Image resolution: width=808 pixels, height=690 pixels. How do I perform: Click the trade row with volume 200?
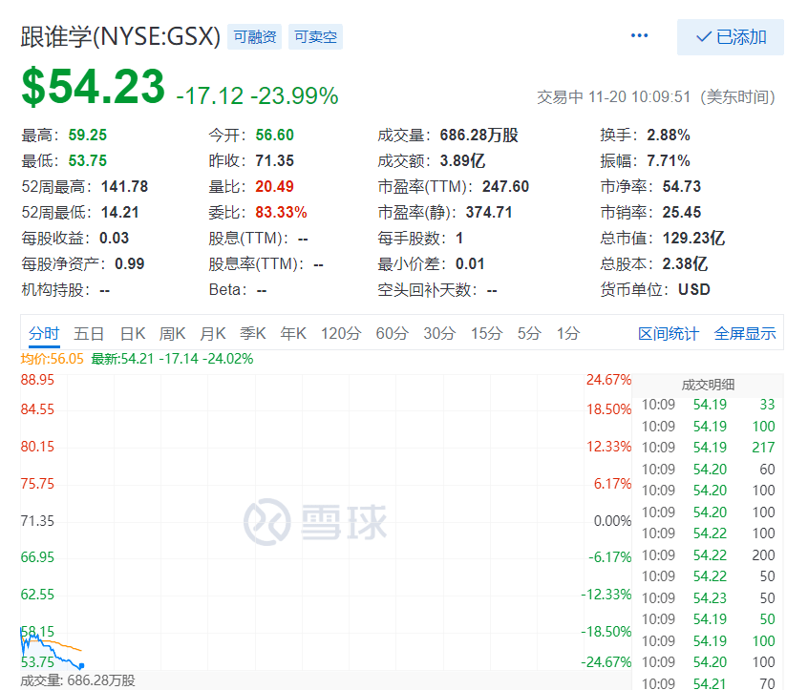click(x=708, y=555)
